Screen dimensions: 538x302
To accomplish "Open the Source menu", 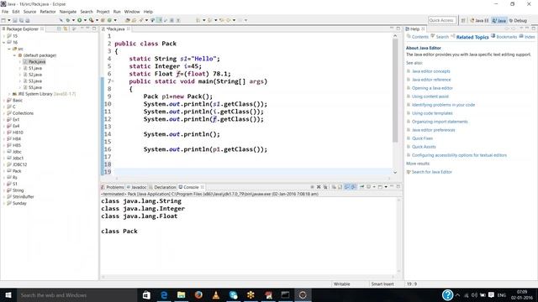I will coord(29,12).
